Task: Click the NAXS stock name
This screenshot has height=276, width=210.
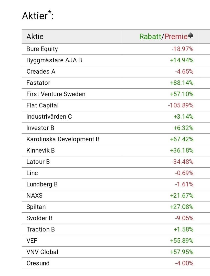Action: [x=35, y=195]
